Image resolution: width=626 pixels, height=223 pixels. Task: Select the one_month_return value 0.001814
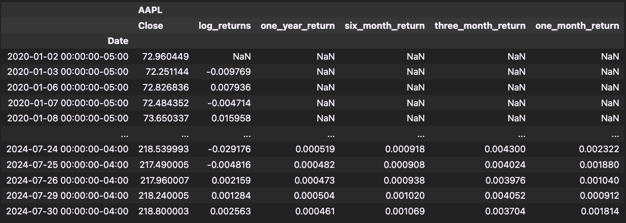pos(599,210)
